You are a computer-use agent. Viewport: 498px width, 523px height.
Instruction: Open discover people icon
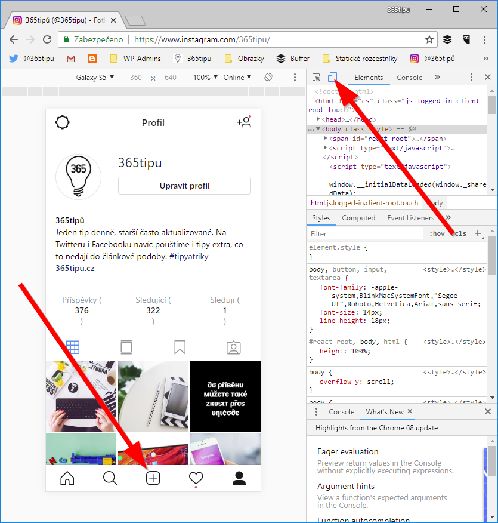[244, 122]
